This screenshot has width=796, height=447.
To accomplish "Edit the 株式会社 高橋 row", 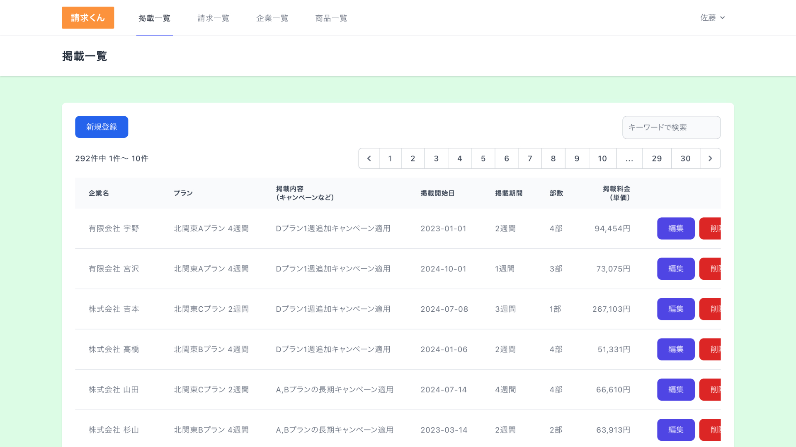I will tap(676, 349).
